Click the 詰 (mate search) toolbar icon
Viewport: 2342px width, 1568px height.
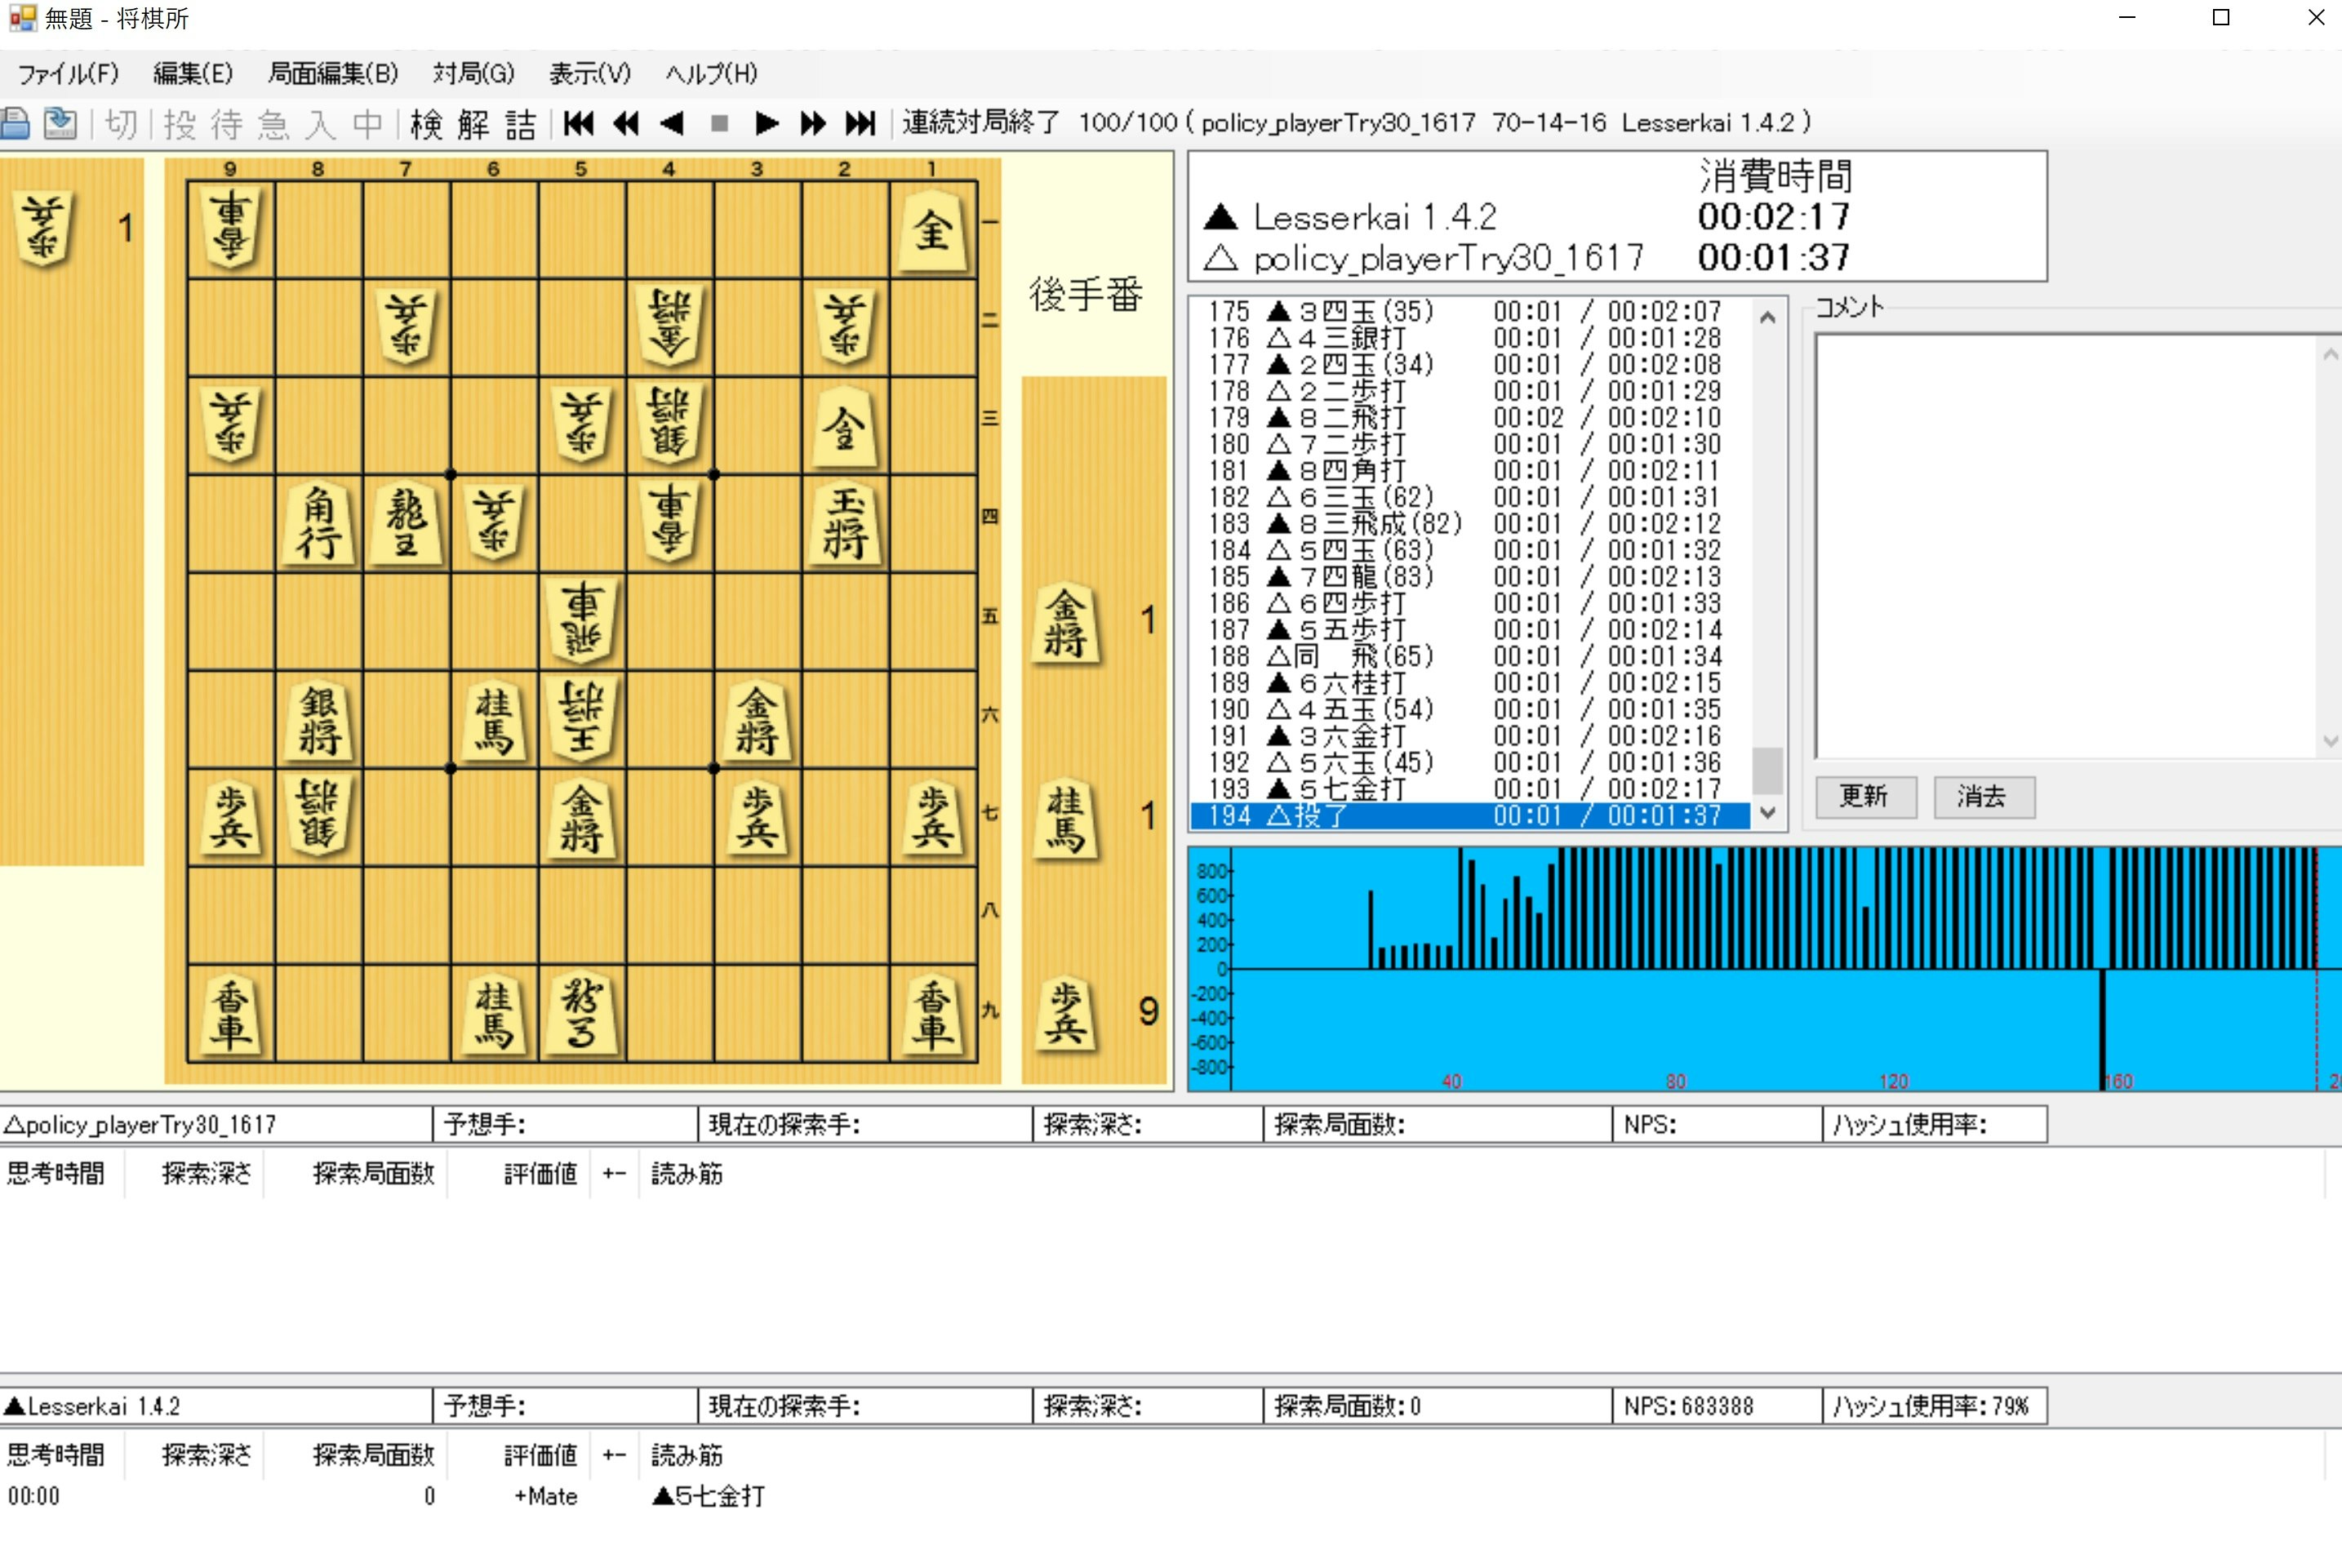coord(520,124)
